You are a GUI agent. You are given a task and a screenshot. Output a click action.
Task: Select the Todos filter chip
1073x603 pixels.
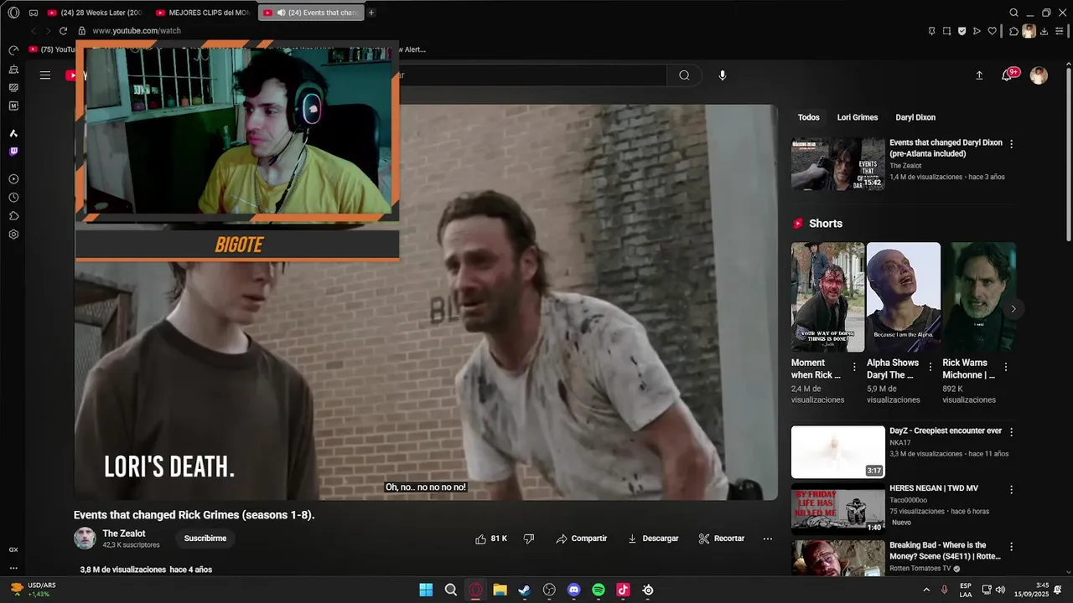pyautogui.click(x=809, y=117)
